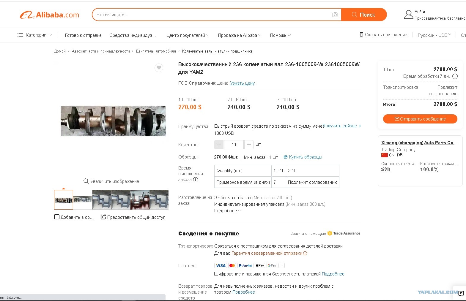Open image search via camera icon
The width and height of the screenshot is (466, 301).
click(335, 15)
